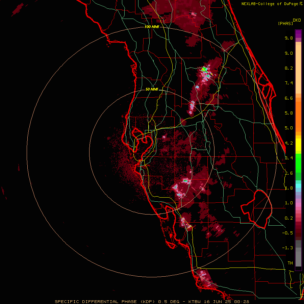
Task: Click the -1.3 value on color scale
Action: pyautogui.click(x=287, y=248)
